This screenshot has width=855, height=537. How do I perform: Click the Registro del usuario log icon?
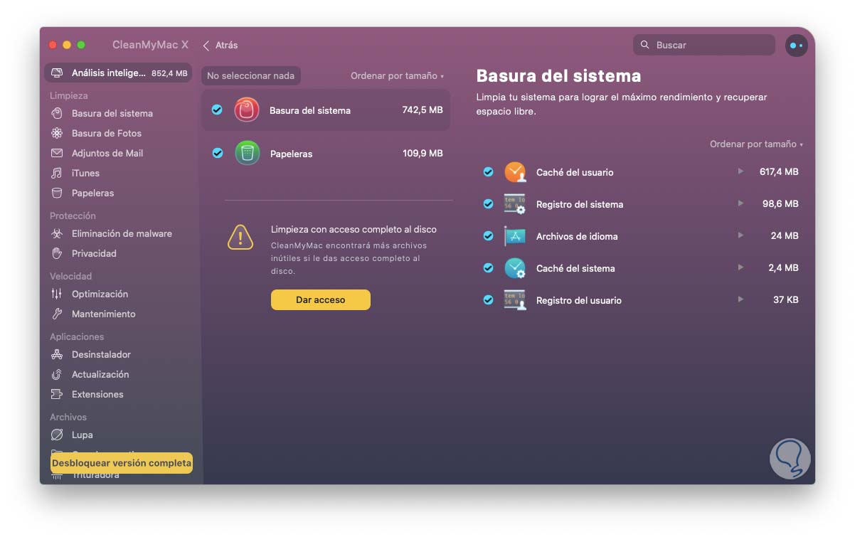(x=515, y=300)
